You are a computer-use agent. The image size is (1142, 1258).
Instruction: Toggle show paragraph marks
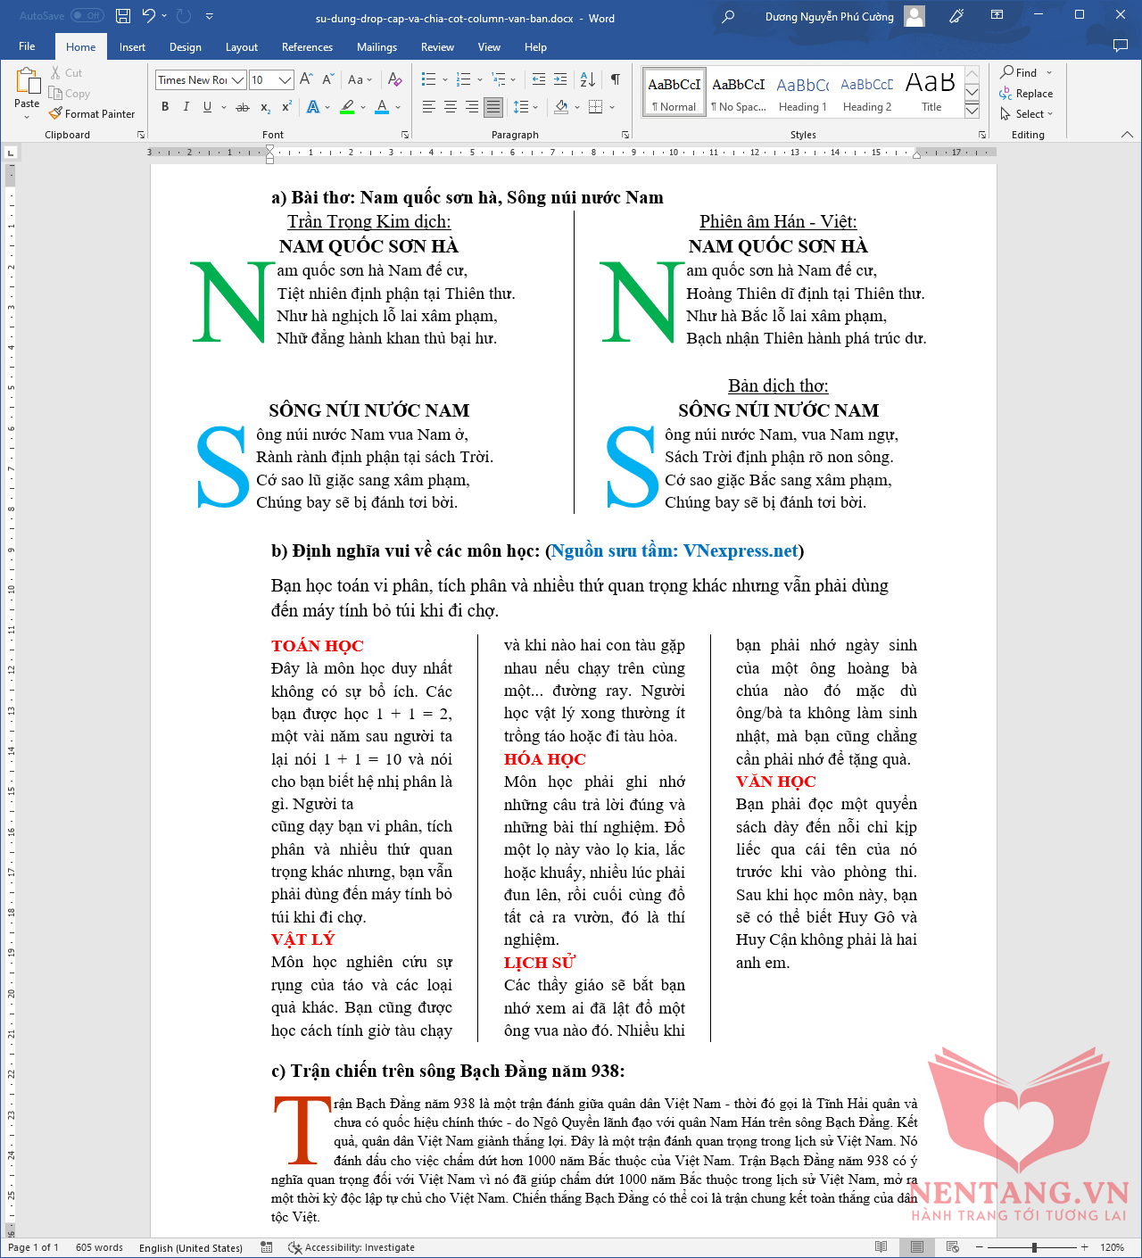pos(615,79)
